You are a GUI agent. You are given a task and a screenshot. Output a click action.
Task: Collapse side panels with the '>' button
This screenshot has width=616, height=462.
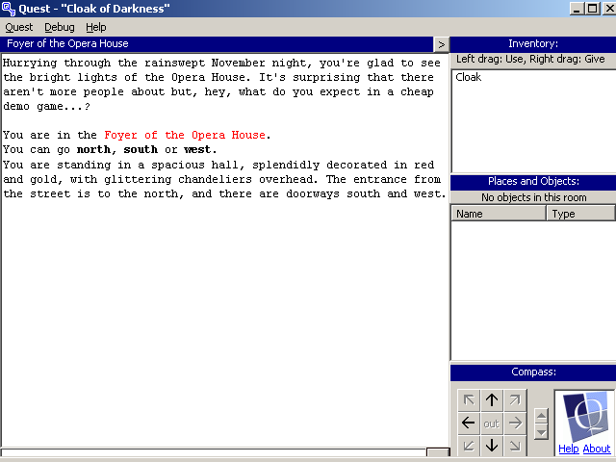[440, 44]
